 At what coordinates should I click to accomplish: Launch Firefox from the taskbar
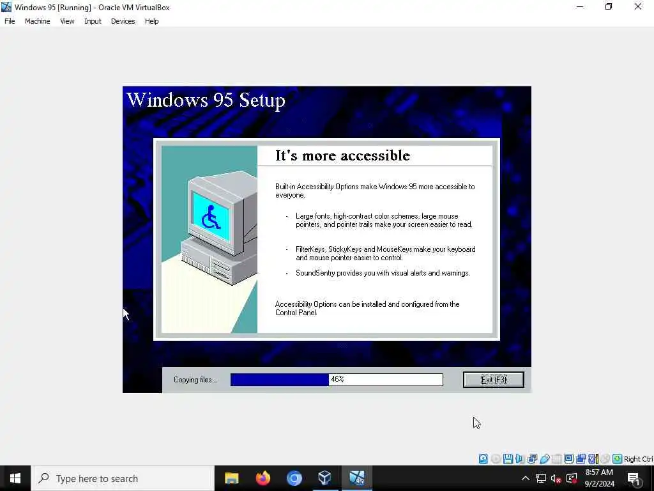(x=262, y=478)
